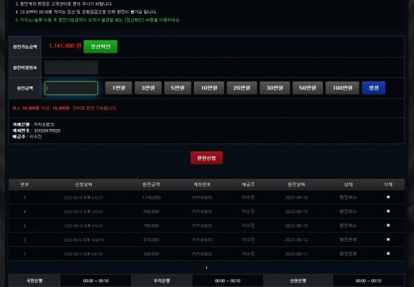The width and height of the screenshot is (414, 287).
Task: Click the 2023-08-11 withdrawal date cell
Action: (x=297, y=254)
